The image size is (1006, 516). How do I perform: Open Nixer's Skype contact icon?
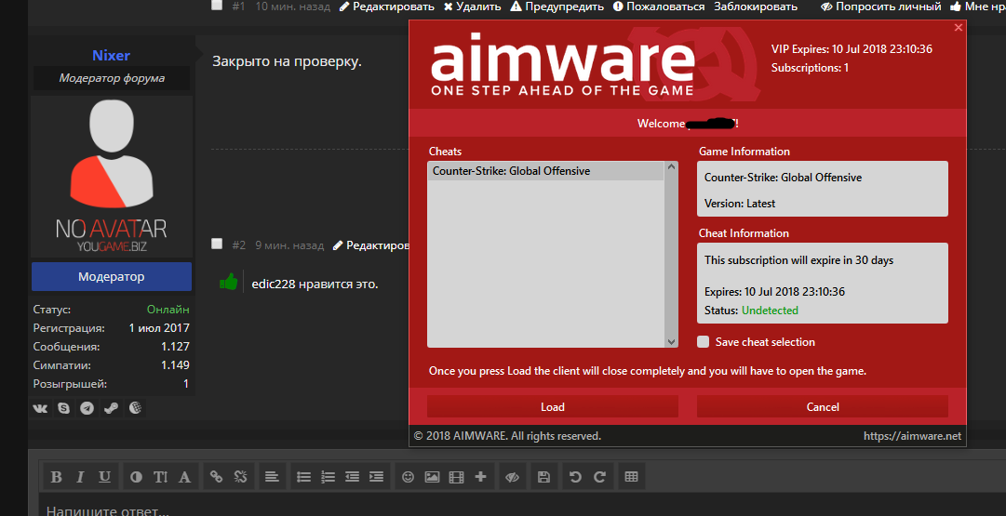63,407
